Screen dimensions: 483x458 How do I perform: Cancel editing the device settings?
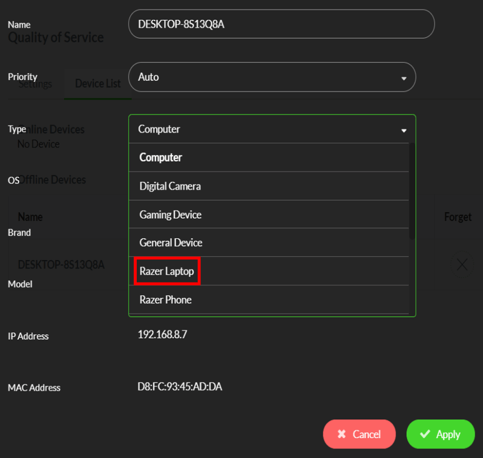[x=359, y=434]
